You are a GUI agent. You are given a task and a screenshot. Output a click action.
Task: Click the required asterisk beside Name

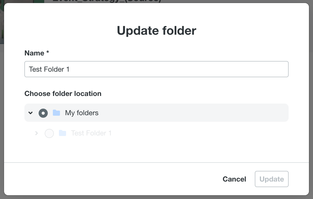(x=48, y=53)
